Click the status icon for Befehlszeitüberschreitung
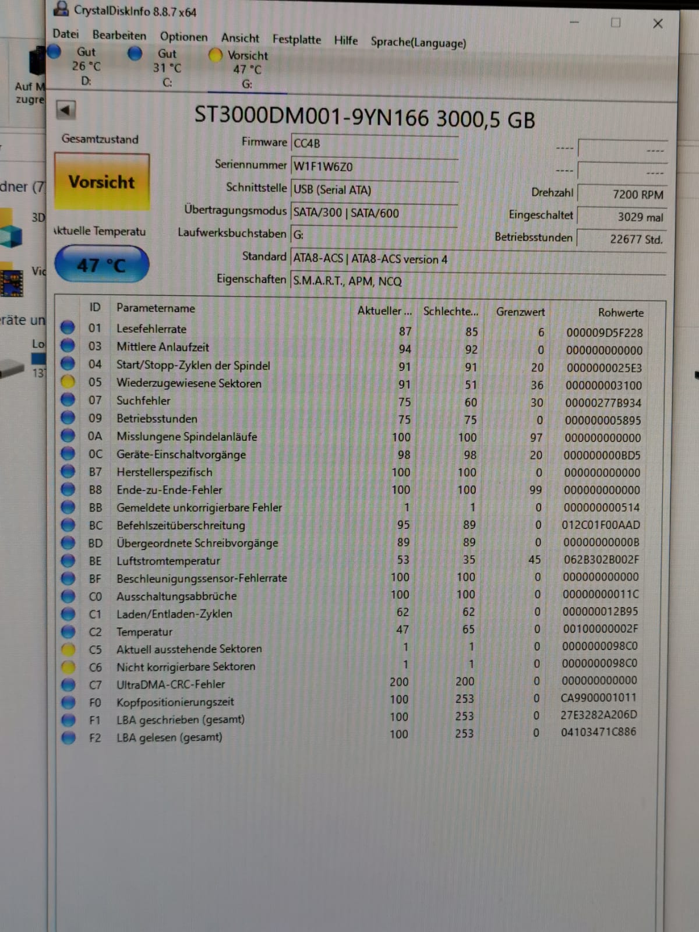Screen dimensions: 699x932 point(68,525)
